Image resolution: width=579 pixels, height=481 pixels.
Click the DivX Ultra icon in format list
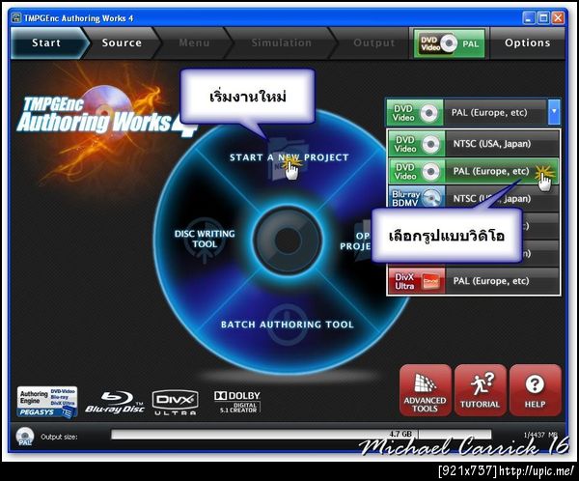click(417, 281)
